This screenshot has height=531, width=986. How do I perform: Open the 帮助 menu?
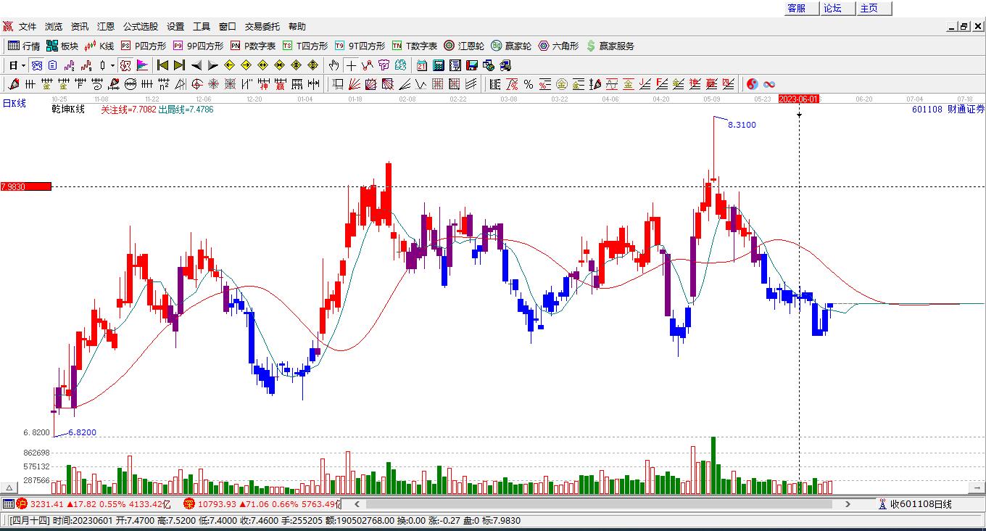297,27
